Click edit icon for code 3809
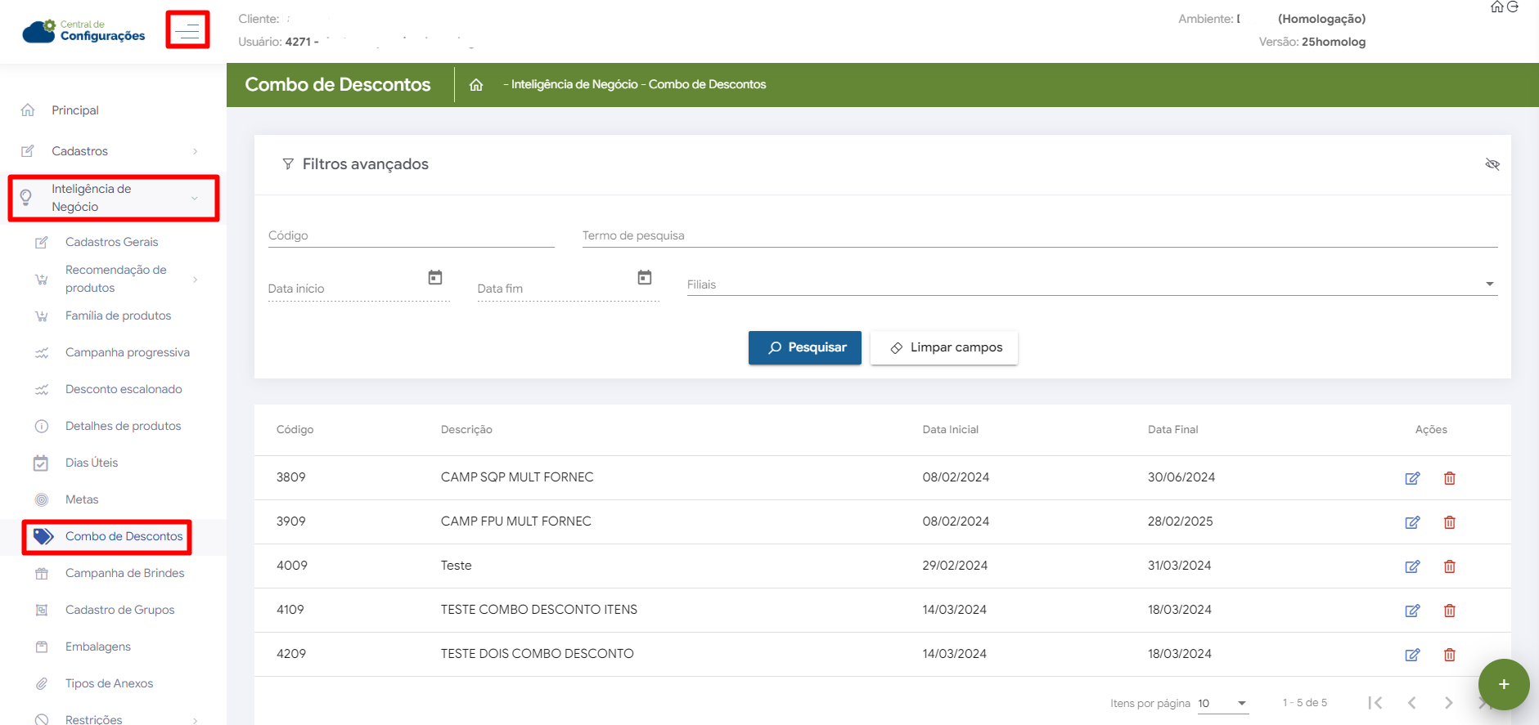1539x725 pixels. pyautogui.click(x=1412, y=478)
